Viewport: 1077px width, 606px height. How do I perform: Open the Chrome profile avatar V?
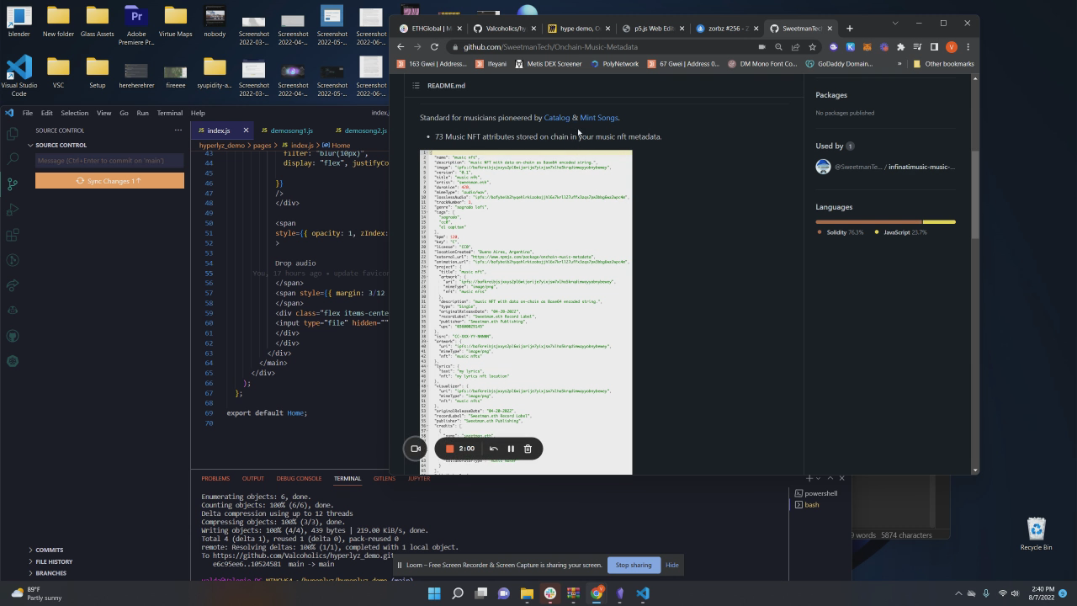click(952, 47)
